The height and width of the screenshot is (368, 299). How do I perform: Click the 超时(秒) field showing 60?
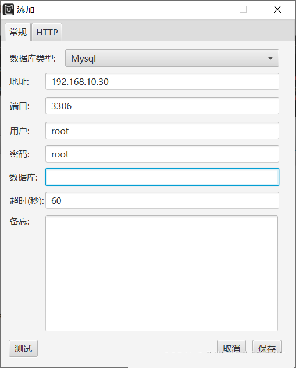[162, 200]
